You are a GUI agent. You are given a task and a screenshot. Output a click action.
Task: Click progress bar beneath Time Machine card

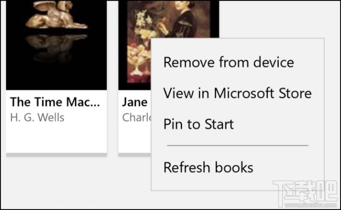(56, 155)
